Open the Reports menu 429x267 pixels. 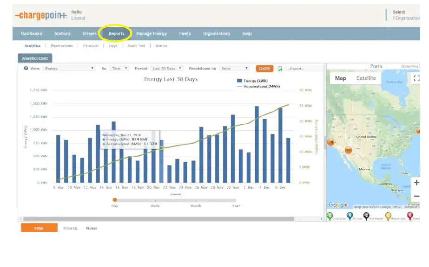116,34
